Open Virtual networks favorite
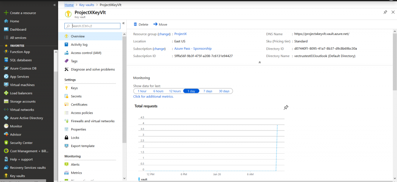This screenshot has height=182, width=397. (x=22, y=110)
